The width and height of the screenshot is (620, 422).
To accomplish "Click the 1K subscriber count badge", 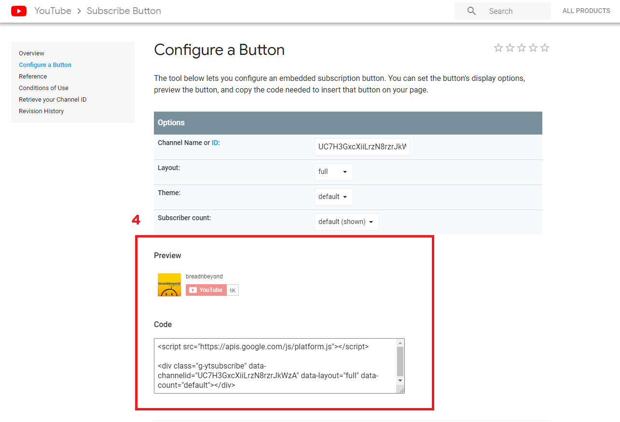I will (233, 290).
